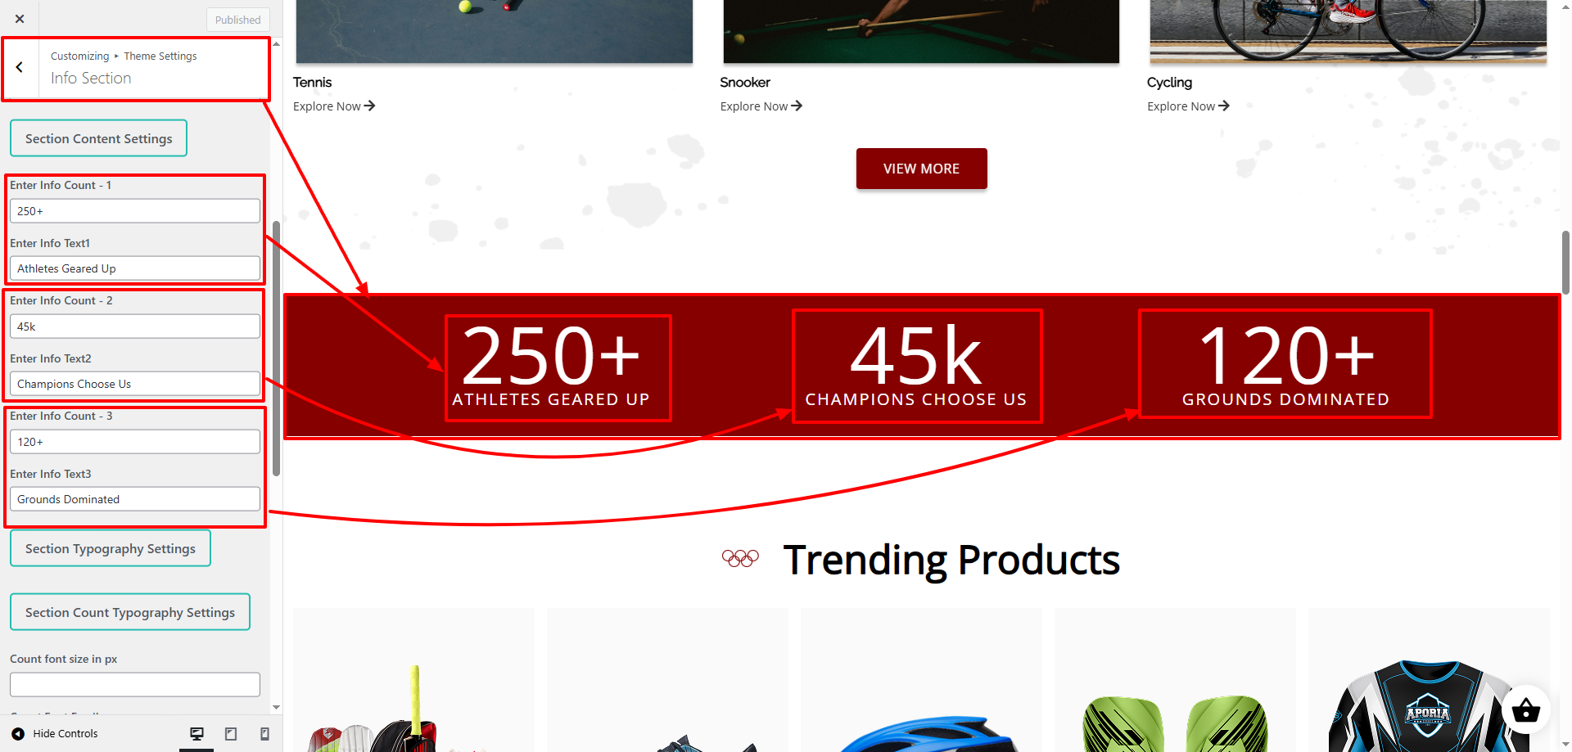Click the Tennis Explore Now link
Screen dimensions: 1572x752
tap(334, 106)
